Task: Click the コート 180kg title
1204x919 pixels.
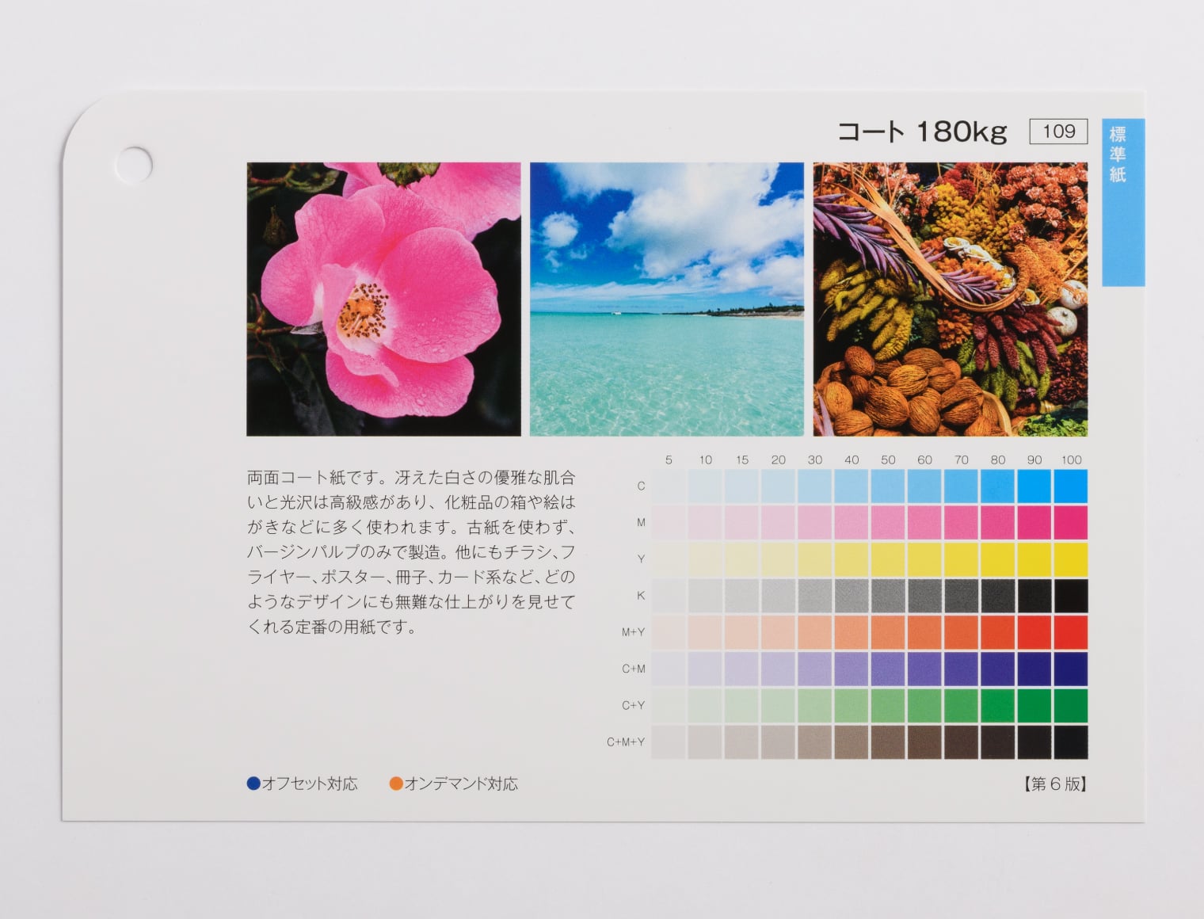Action: point(921,132)
